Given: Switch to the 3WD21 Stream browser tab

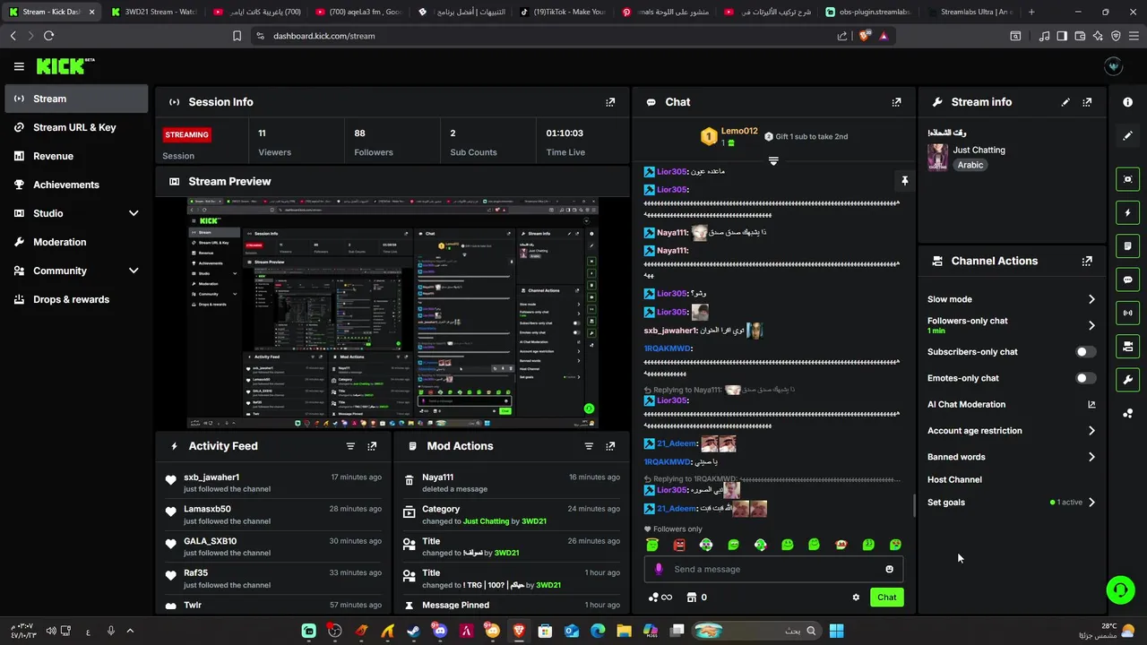Looking at the screenshot, I should coord(153,12).
